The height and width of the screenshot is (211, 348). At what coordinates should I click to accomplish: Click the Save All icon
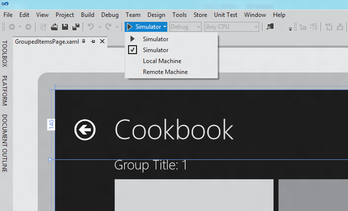click(76, 27)
